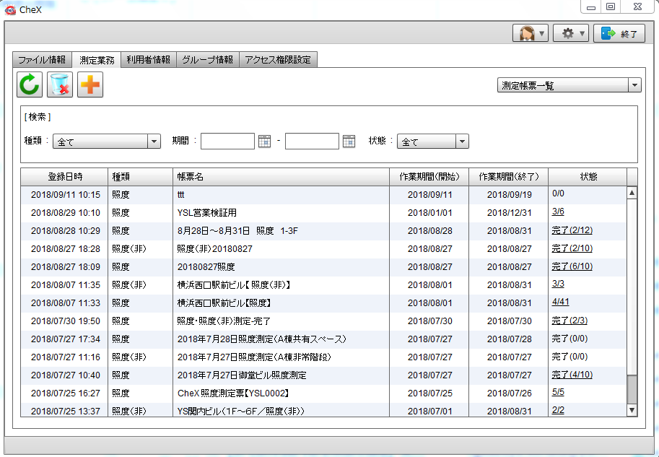
Task: Click the period end date field
Action: (x=312, y=142)
